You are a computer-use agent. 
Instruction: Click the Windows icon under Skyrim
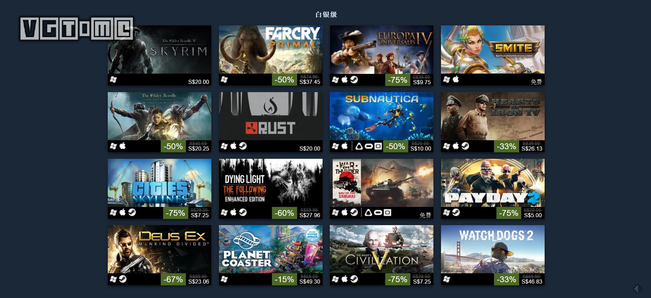[x=113, y=80]
